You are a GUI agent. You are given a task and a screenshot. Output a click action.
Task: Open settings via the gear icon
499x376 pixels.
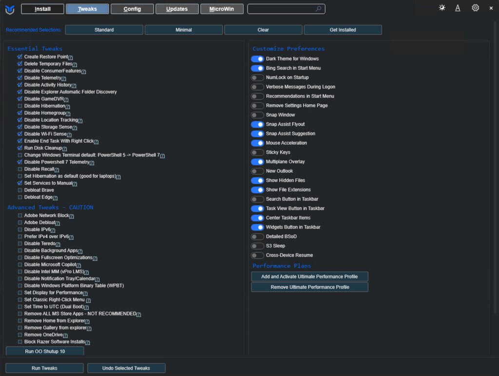(x=475, y=8)
